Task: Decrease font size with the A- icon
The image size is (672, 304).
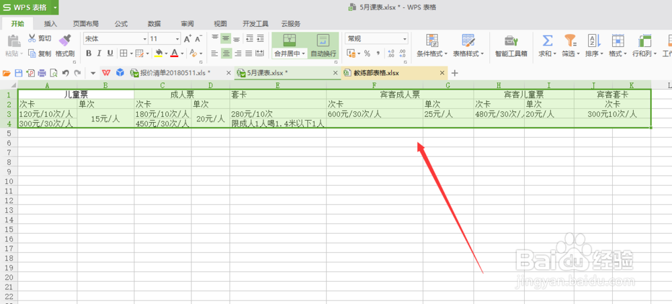Action: [x=198, y=39]
